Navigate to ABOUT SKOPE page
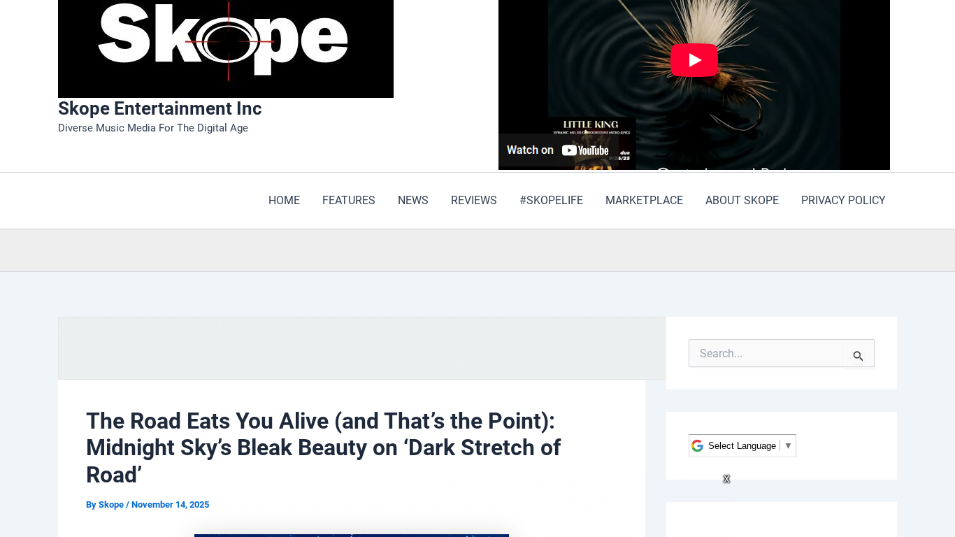Image resolution: width=955 pixels, height=537 pixels. click(x=742, y=201)
